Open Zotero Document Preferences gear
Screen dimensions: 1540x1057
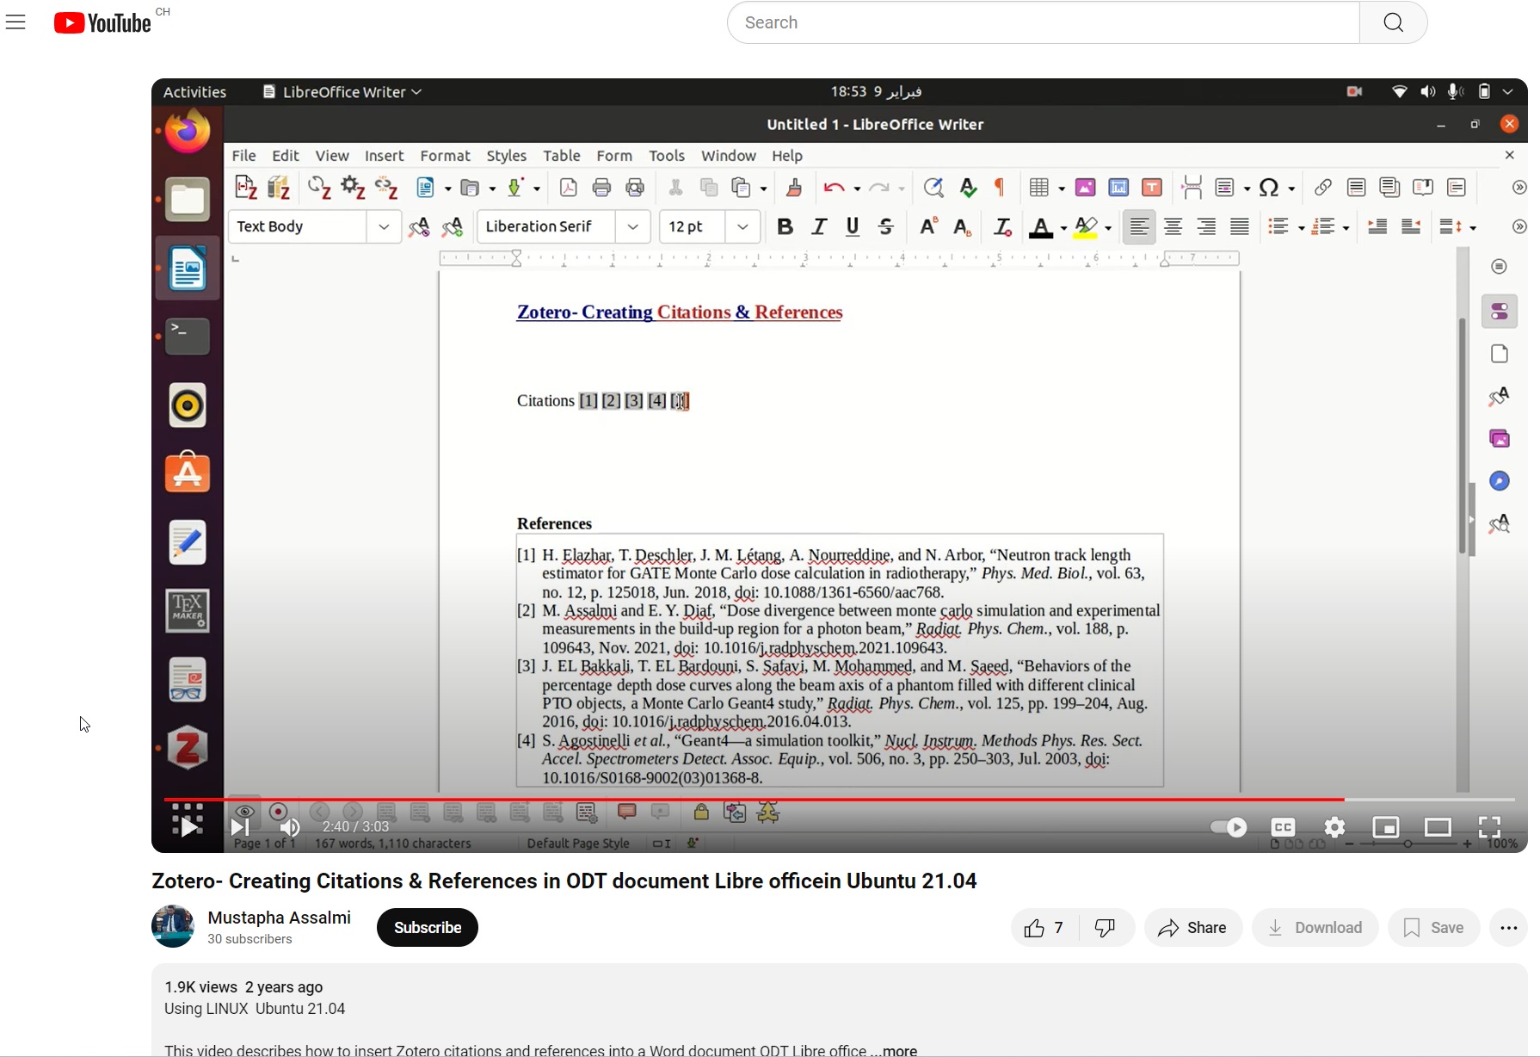(353, 188)
